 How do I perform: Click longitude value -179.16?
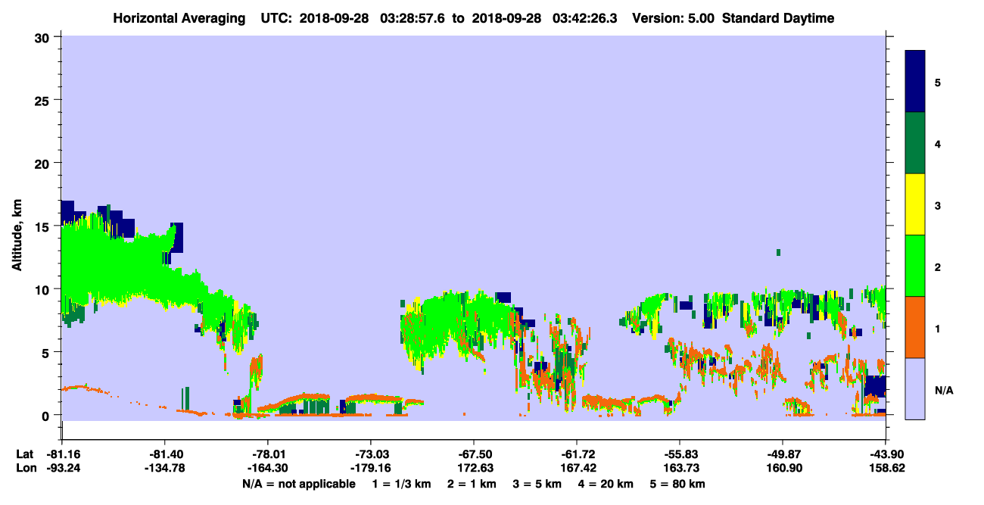coord(371,467)
